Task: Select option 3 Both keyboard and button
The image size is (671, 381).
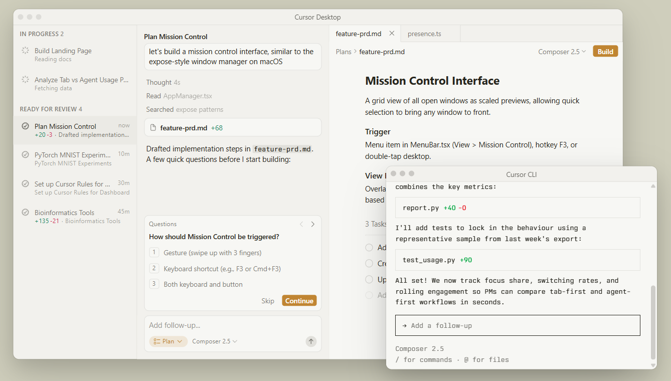Action: point(233,284)
